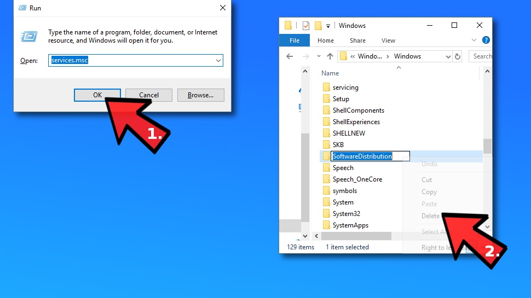Open the File tab in Explorer
Viewport: 531px width, 298px height.
(295, 40)
